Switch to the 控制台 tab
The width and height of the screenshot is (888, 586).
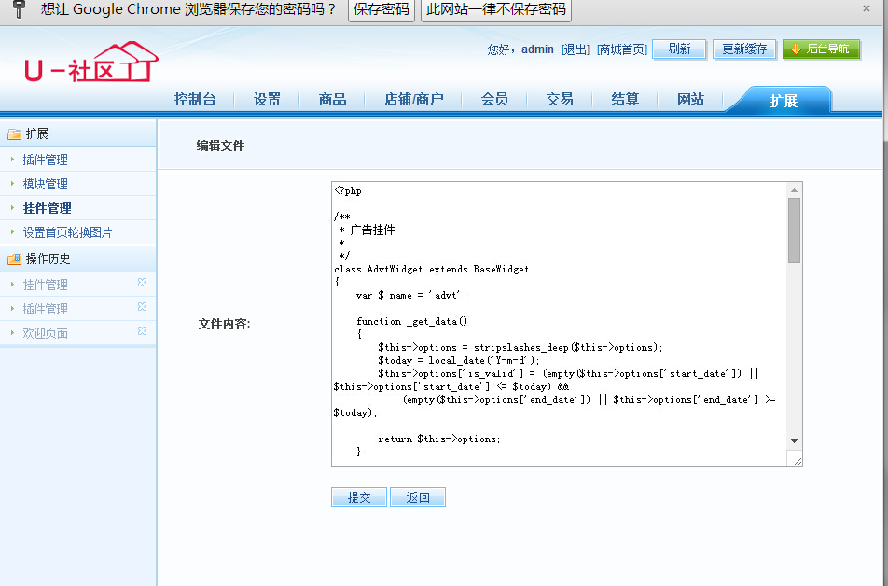(195, 99)
